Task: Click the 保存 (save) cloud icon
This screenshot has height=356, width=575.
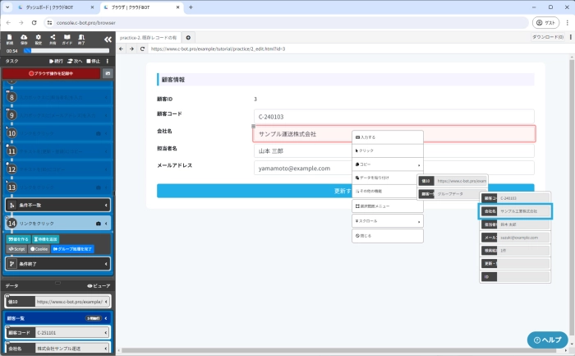Action: [24, 39]
